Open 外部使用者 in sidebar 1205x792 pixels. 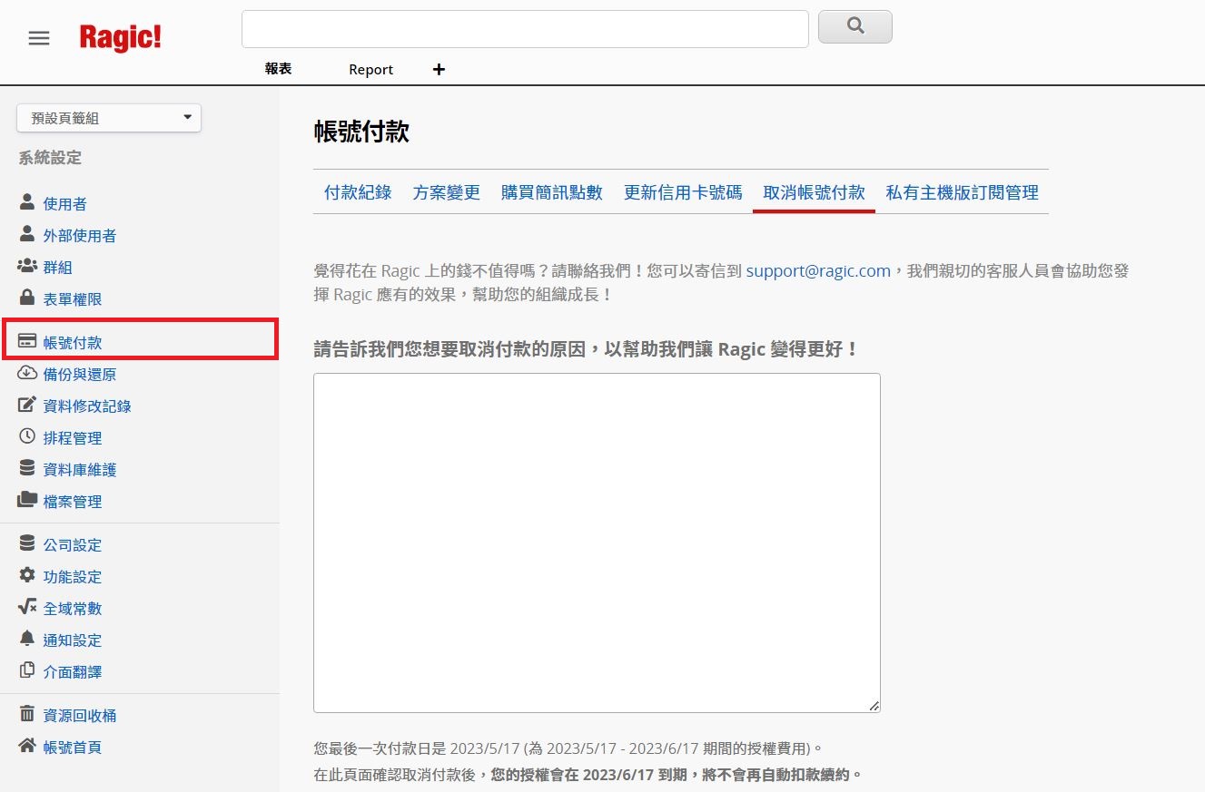[x=80, y=236]
